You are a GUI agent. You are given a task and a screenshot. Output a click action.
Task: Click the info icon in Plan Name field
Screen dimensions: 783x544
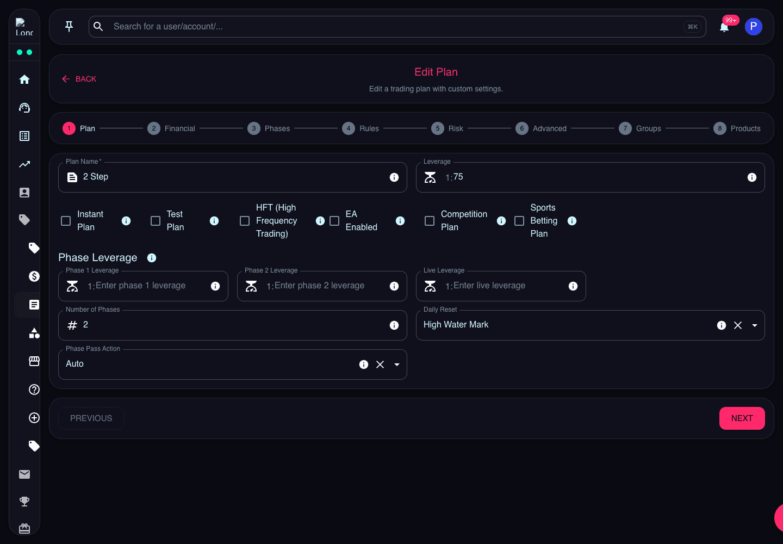tap(394, 177)
